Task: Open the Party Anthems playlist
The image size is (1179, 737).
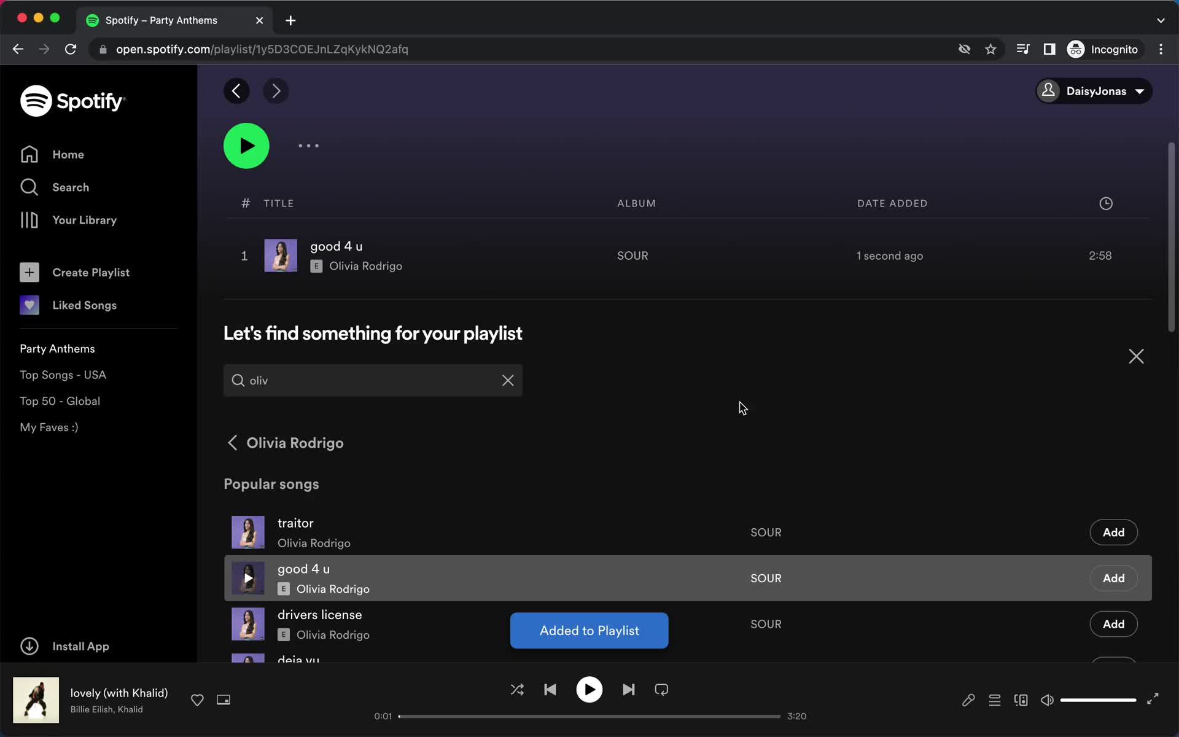Action: [58, 348]
